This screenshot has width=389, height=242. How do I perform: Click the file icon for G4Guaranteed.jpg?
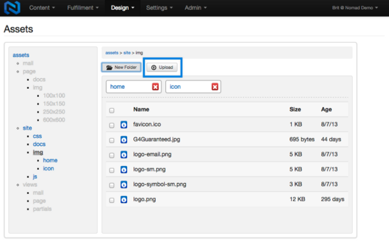click(x=124, y=139)
